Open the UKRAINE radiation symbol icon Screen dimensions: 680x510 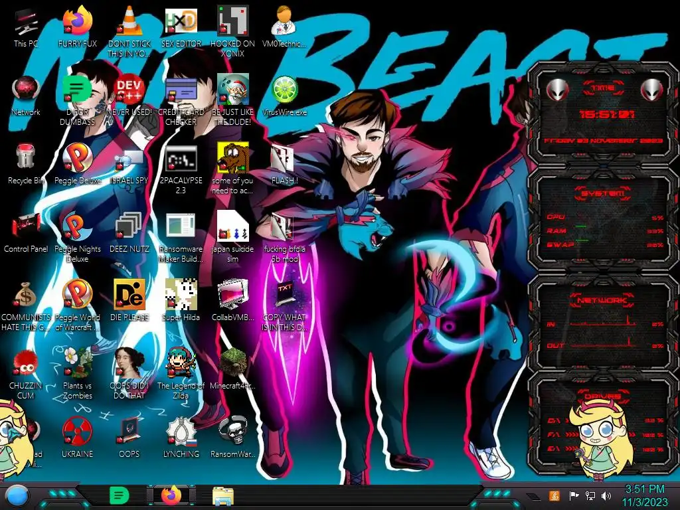pos(77,432)
